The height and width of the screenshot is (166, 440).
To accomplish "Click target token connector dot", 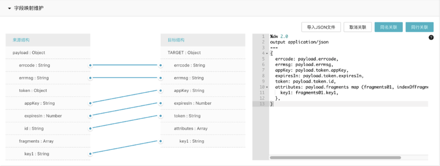I will [161, 116].
